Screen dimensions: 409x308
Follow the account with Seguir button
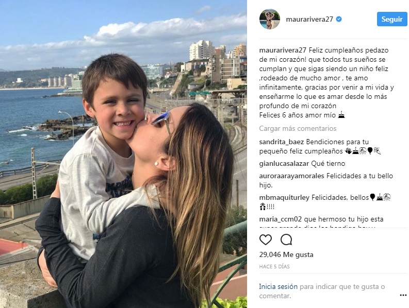pos(392,19)
